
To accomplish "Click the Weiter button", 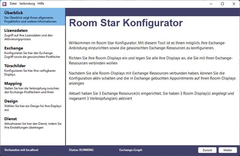I will 228,150.
